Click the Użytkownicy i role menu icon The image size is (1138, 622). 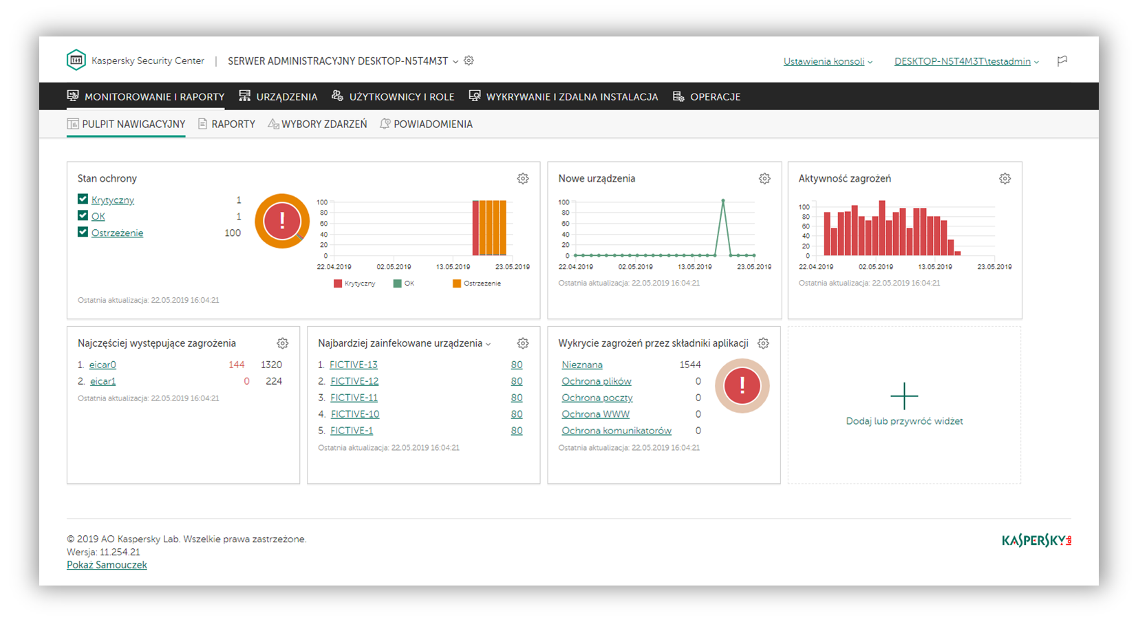point(337,96)
